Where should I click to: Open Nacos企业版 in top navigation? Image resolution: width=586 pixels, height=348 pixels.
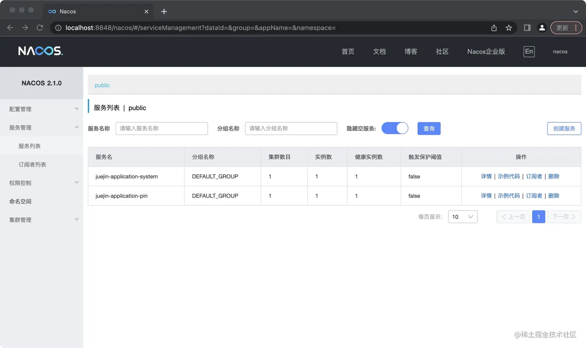coord(486,51)
